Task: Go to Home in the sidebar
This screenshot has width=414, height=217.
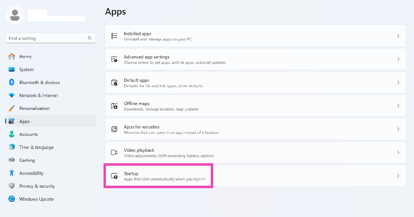Action: 50,56
